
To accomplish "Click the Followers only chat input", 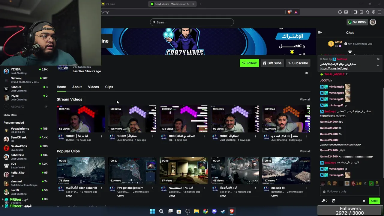I will [x=350, y=191].
